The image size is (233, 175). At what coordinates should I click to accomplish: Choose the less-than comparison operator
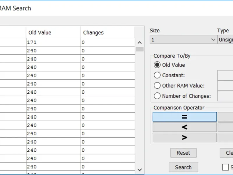click(x=185, y=127)
